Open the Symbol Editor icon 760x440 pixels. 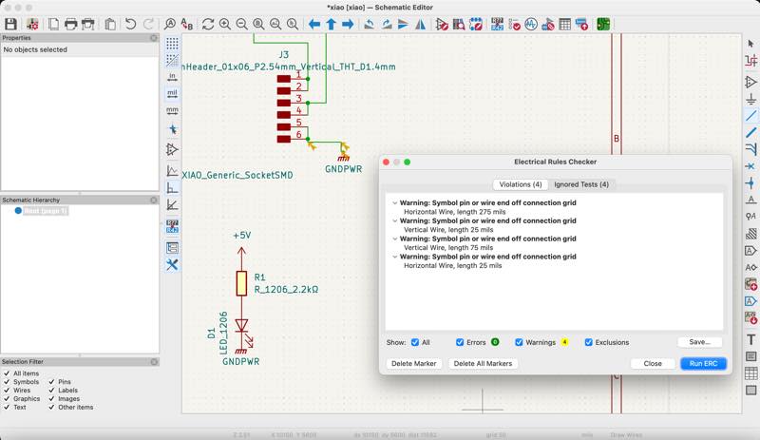click(442, 24)
